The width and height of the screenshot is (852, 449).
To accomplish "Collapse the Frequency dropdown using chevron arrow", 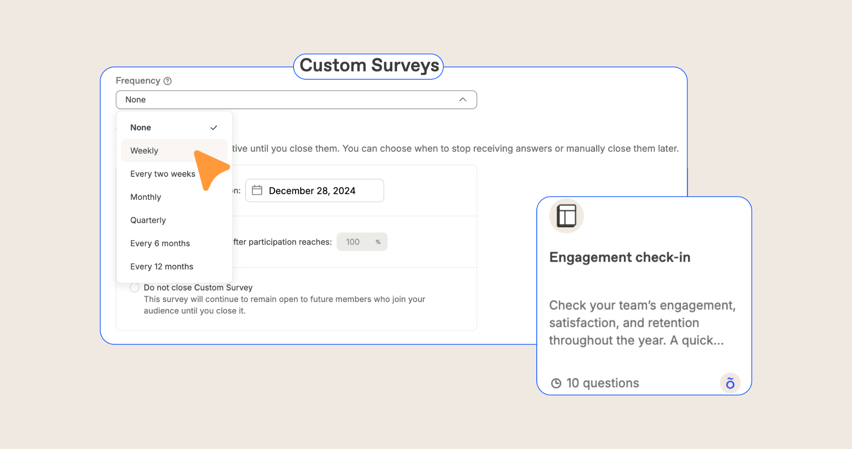I will click(463, 100).
